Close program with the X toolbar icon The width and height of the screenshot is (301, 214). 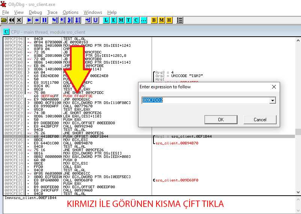[x=19, y=20]
